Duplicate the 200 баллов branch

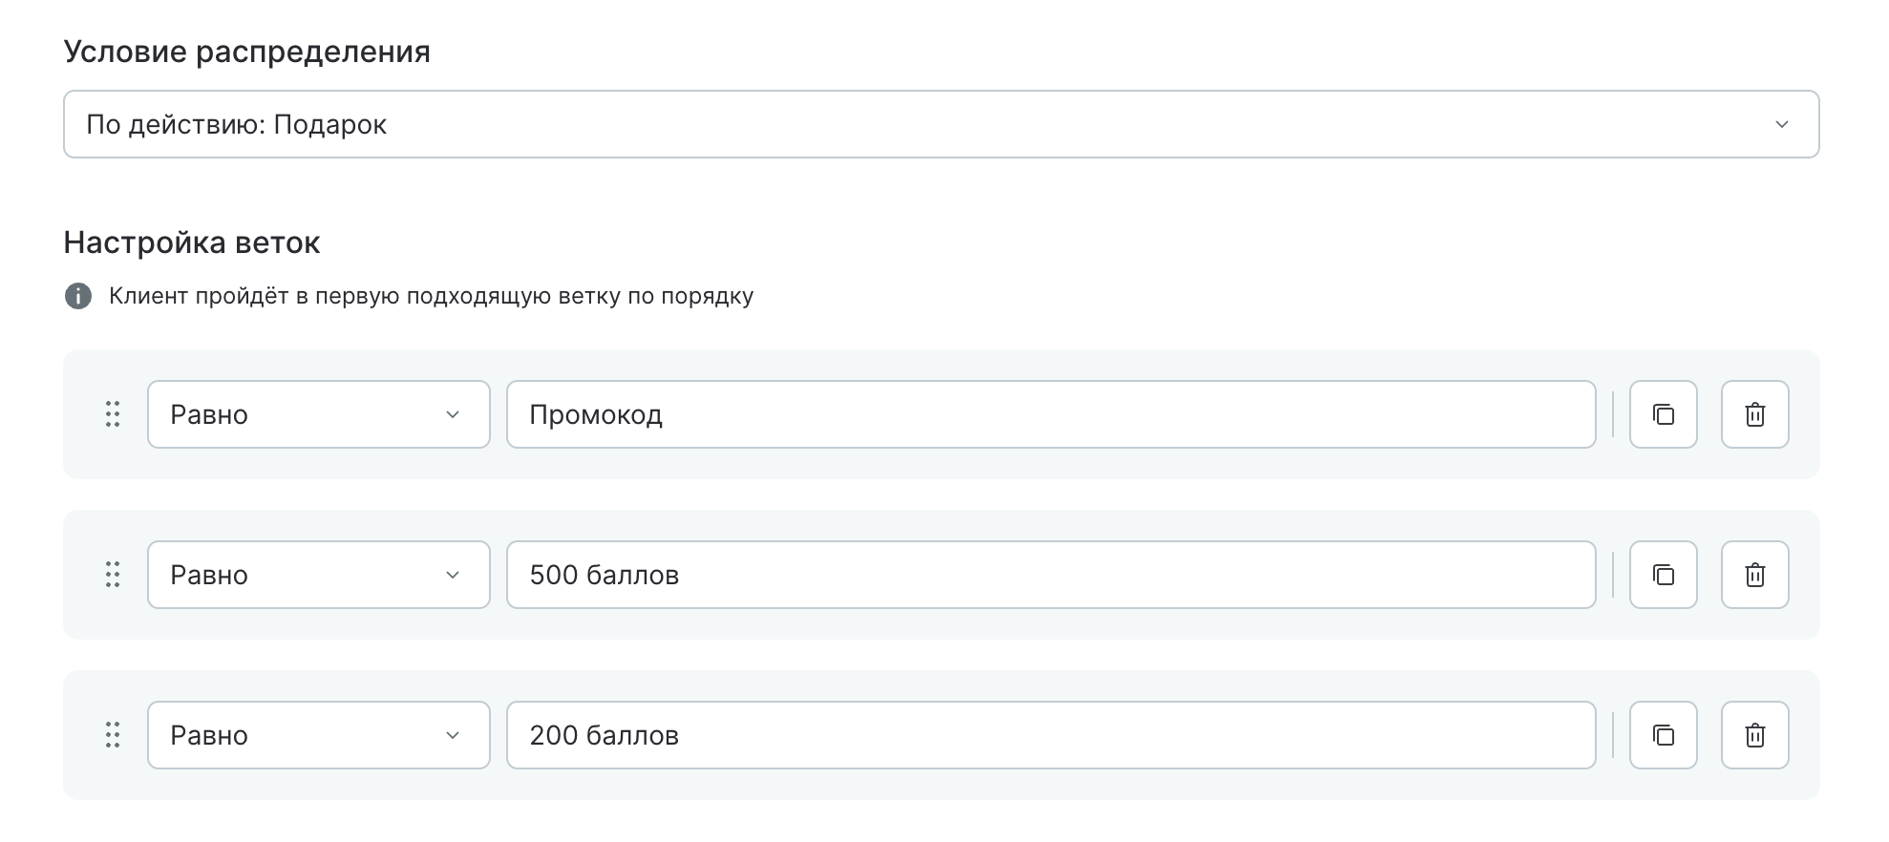pyautogui.click(x=1663, y=735)
